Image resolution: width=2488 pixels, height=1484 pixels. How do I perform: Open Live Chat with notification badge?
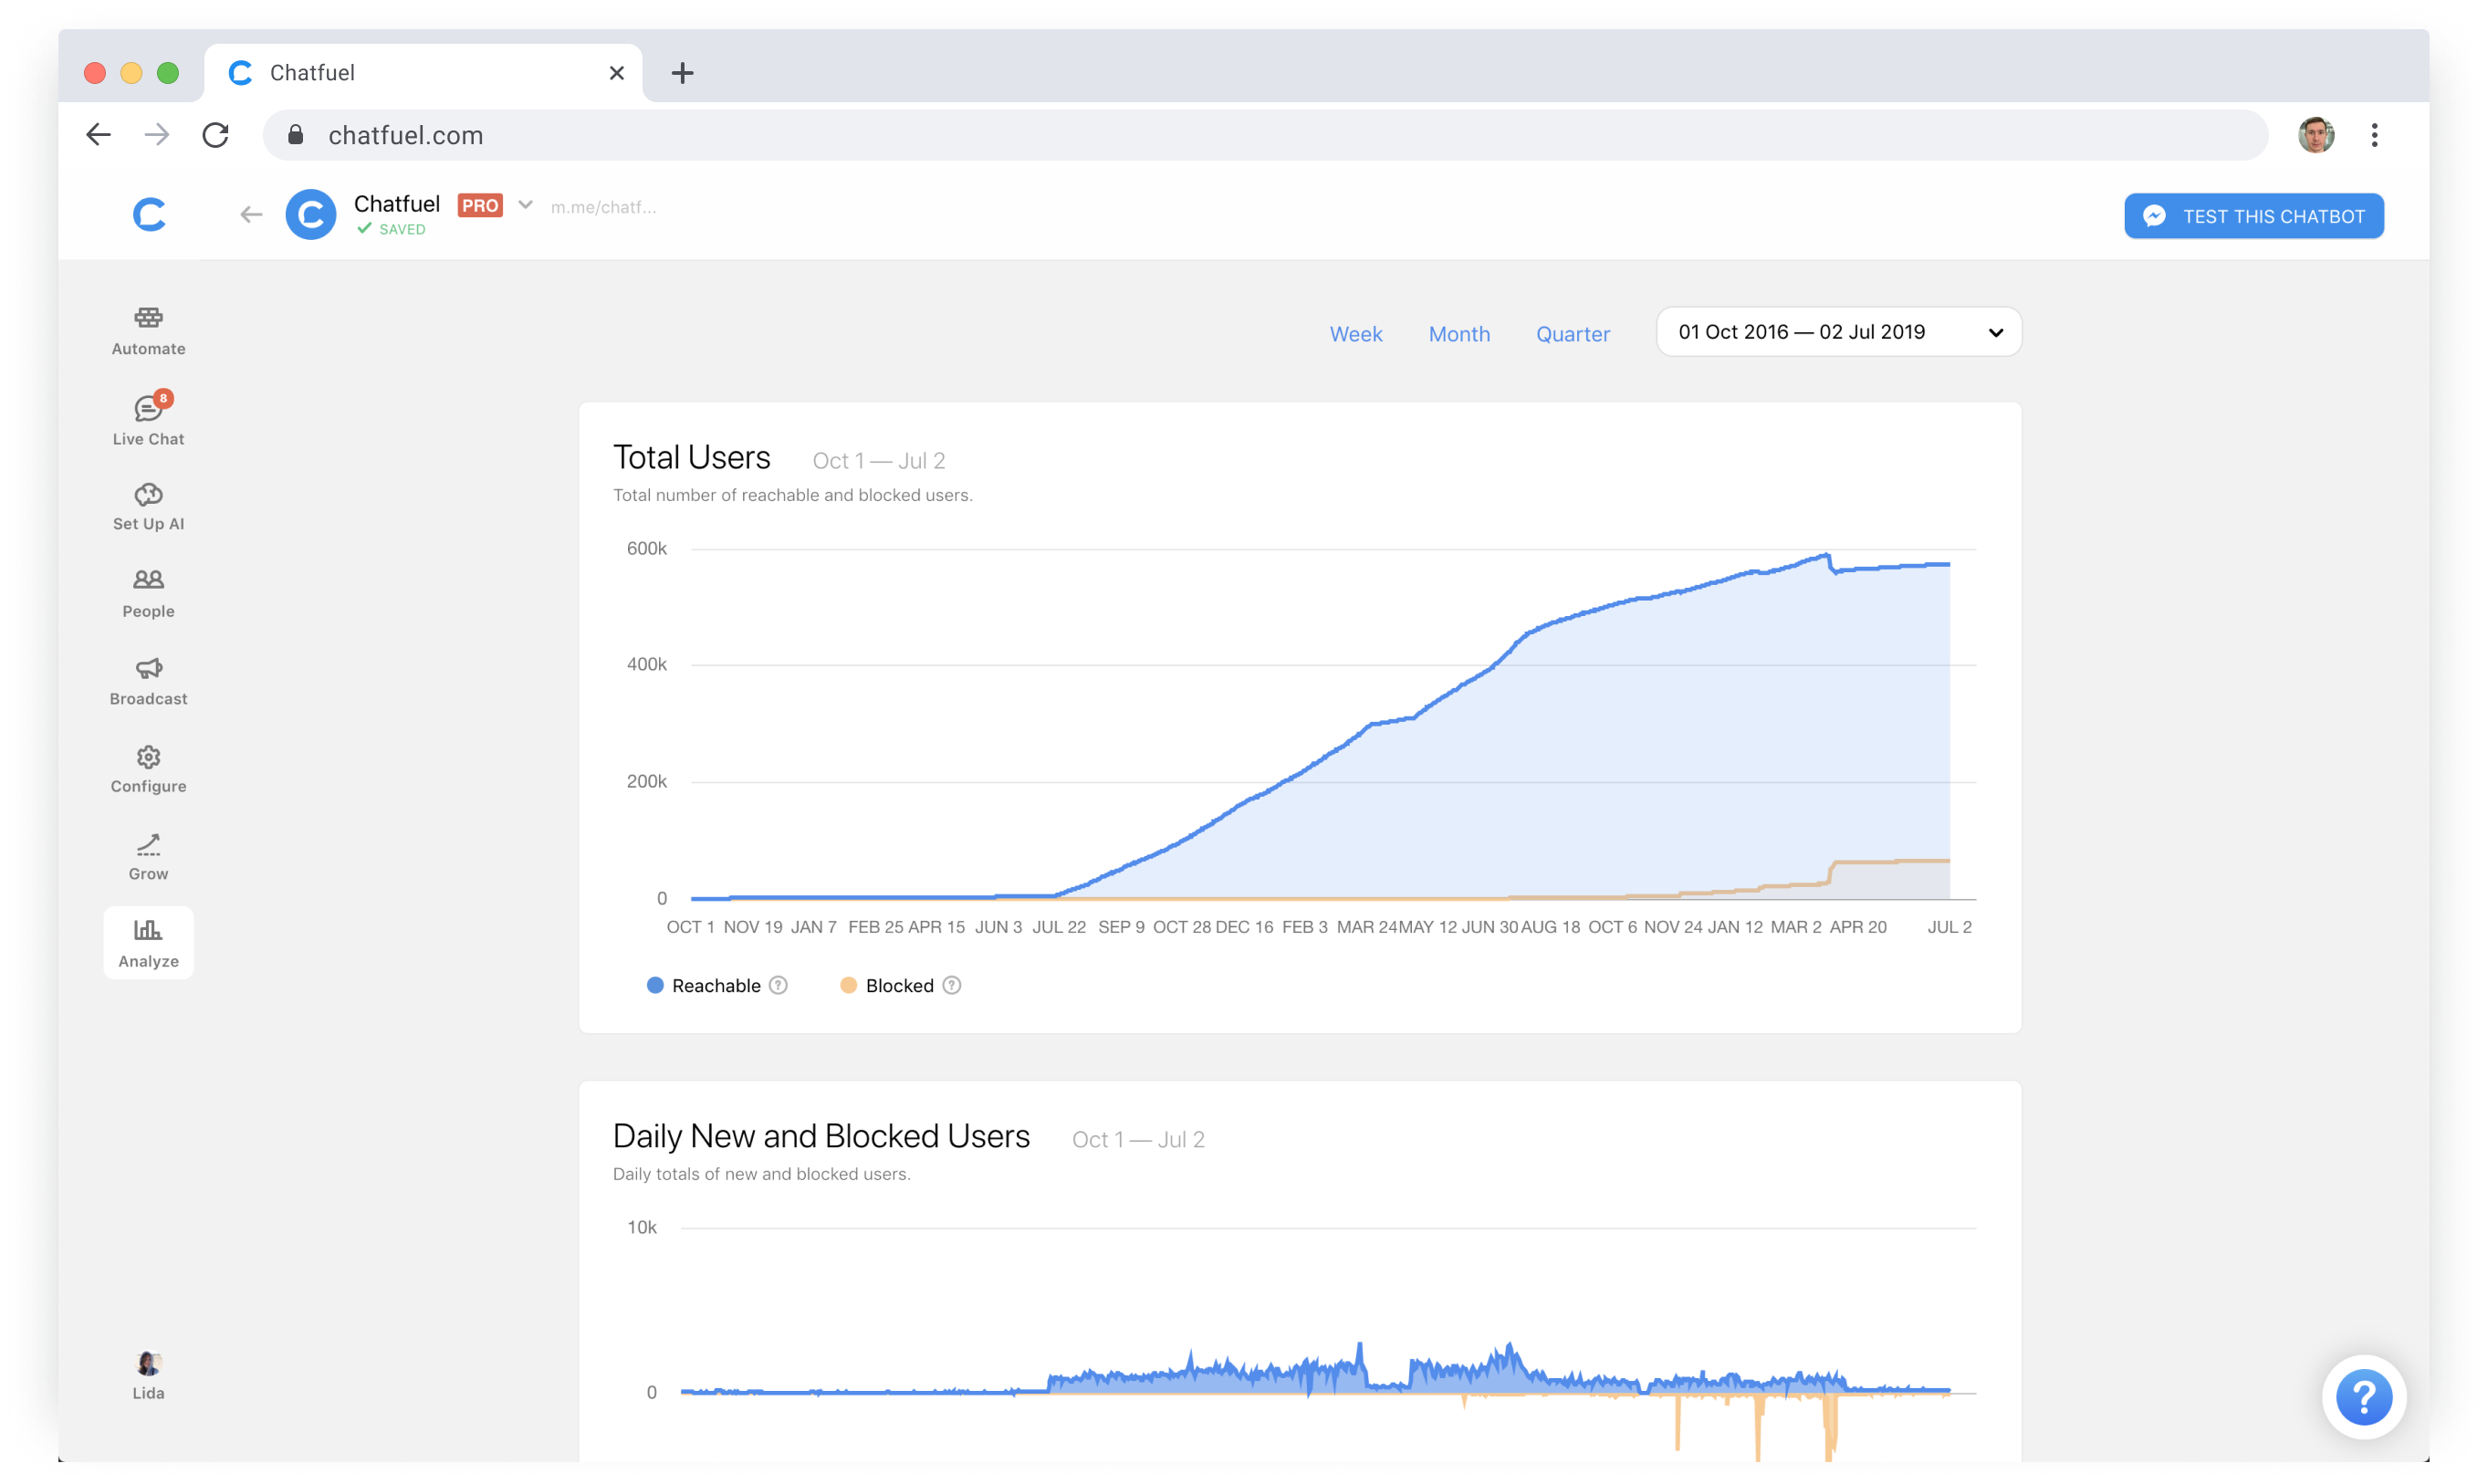coord(148,419)
